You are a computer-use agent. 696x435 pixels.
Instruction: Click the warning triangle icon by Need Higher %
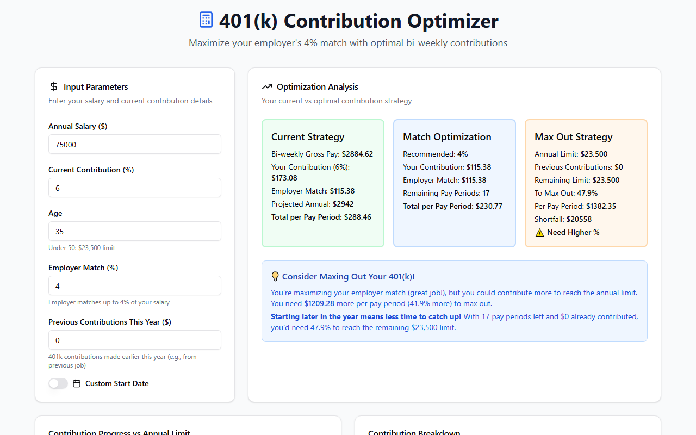coord(539,232)
